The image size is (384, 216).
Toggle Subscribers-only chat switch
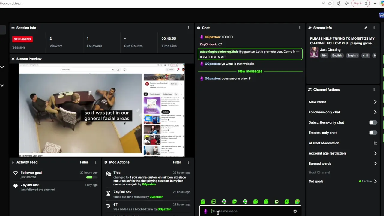click(373, 122)
